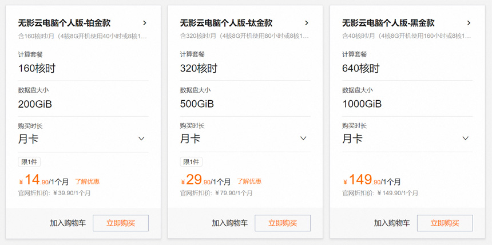Click title 无影云电脑个人版-钛金款

click(x=226, y=23)
